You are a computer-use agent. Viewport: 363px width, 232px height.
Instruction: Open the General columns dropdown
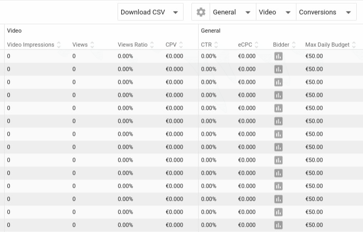click(x=232, y=12)
